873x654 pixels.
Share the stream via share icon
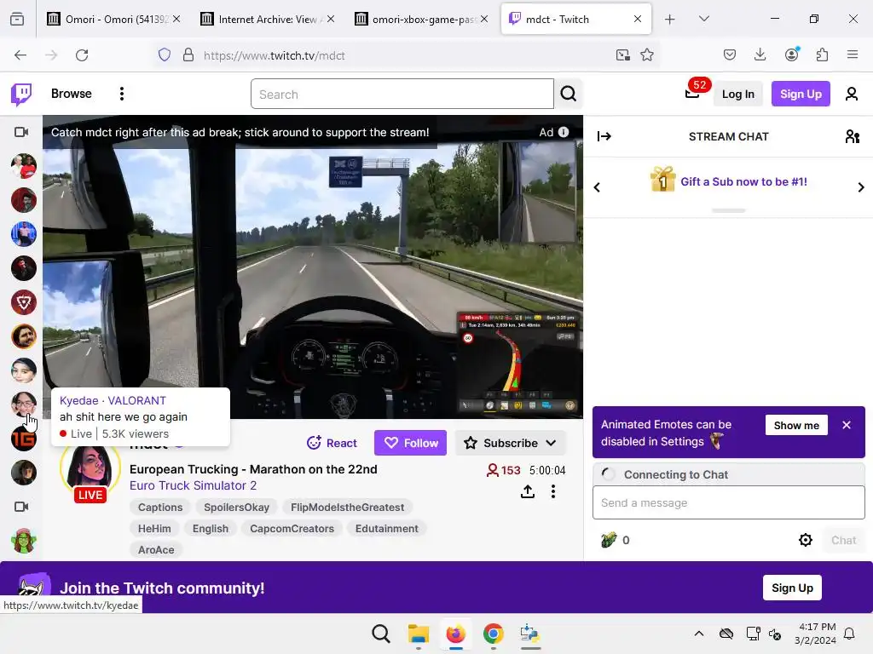click(x=527, y=491)
